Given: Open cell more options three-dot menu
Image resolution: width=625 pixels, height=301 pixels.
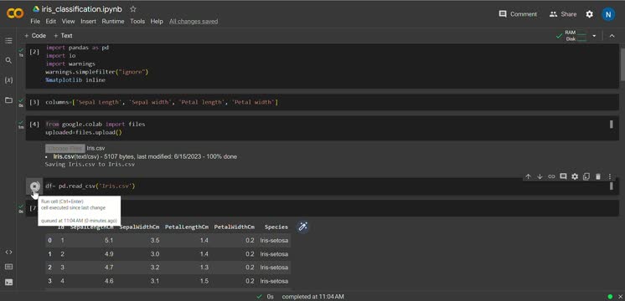Looking at the screenshot, I should 609,176.
